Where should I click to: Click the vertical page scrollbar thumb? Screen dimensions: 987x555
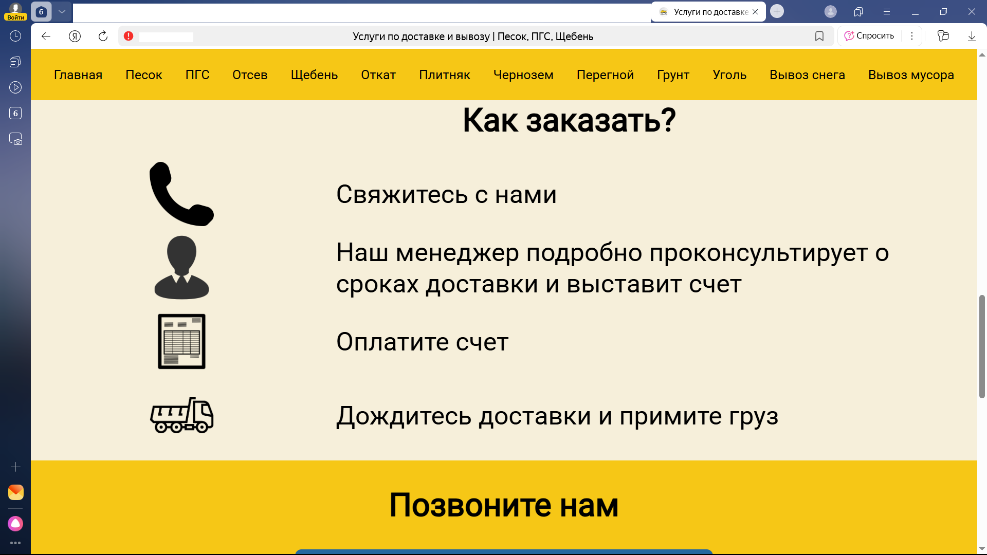pyautogui.click(x=981, y=346)
